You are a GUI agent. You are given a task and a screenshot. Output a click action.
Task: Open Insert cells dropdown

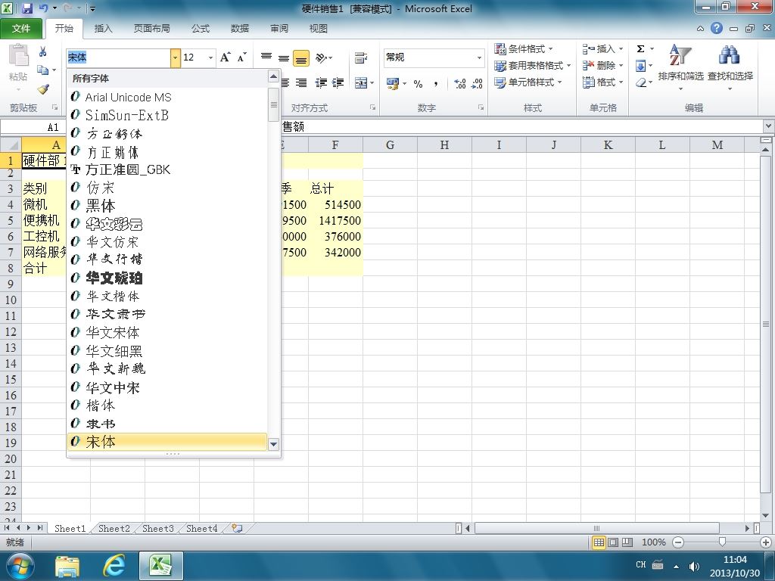pyautogui.click(x=602, y=49)
